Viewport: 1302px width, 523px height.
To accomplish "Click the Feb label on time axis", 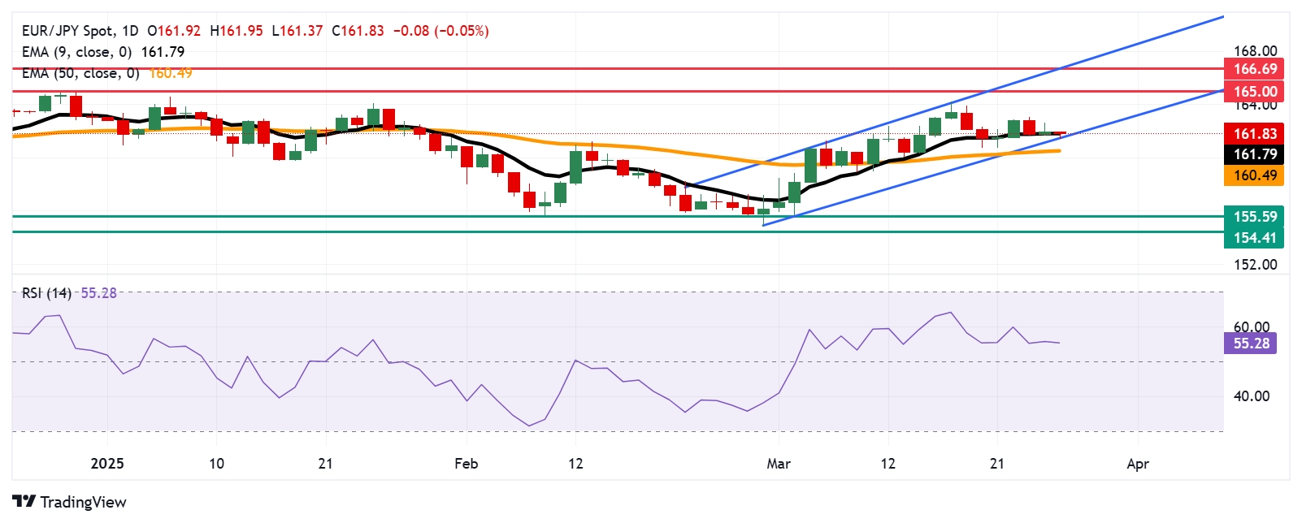I will click(466, 464).
